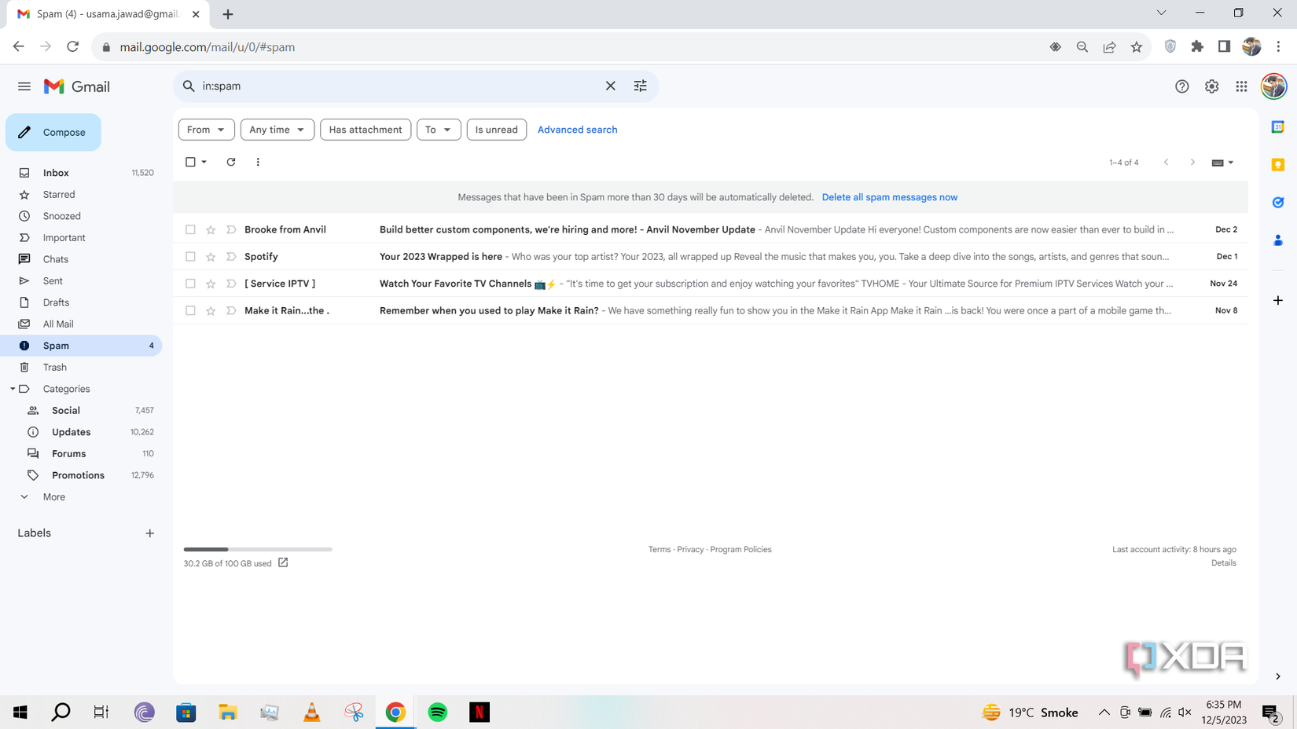Refresh the spam message list
This screenshot has height=729, width=1297.
(x=231, y=162)
